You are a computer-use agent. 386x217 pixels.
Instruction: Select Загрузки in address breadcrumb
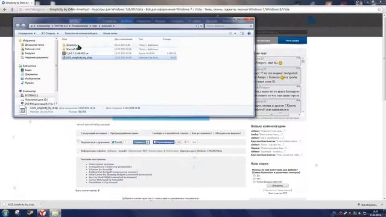[x=107, y=26]
